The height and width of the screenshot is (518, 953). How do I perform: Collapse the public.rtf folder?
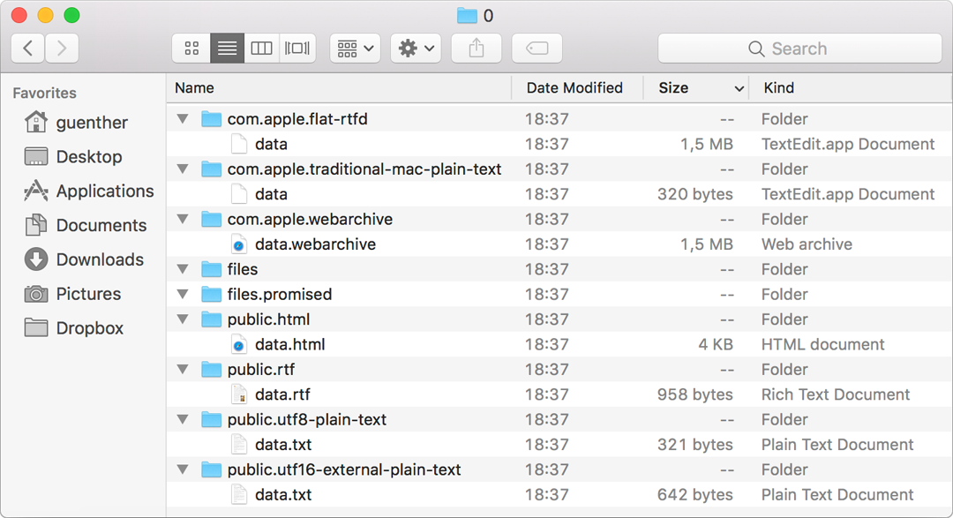(183, 369)
